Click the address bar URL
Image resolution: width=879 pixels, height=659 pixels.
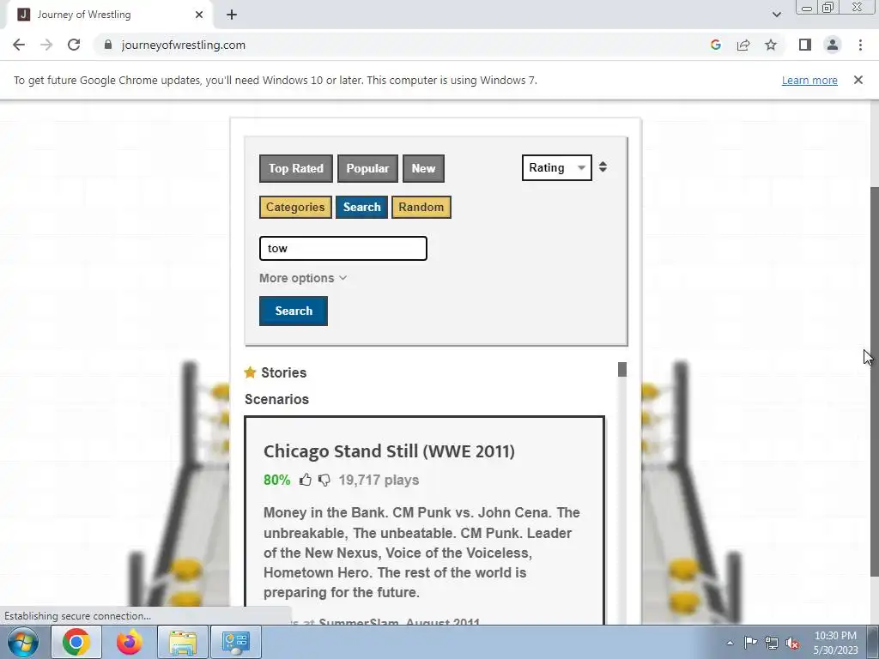click(x=184, y=45)
